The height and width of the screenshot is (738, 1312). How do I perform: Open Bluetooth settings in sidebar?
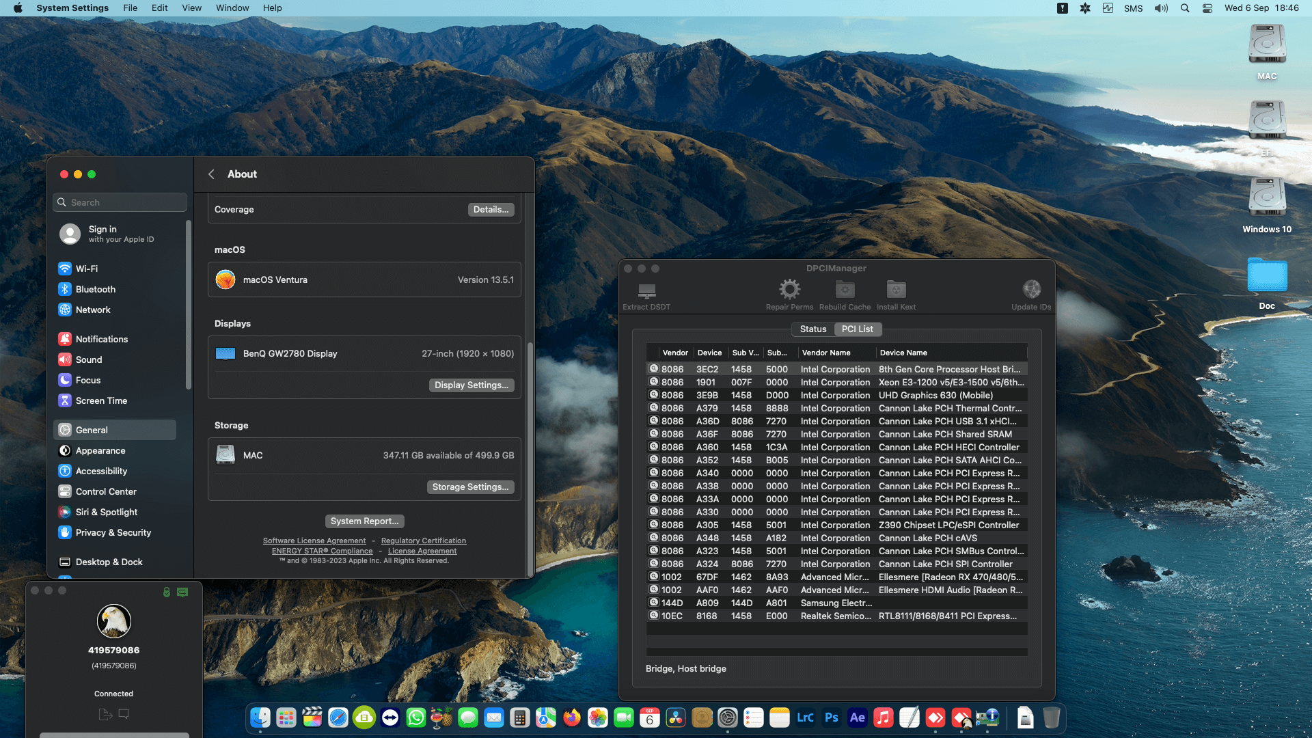coord(94,289)
